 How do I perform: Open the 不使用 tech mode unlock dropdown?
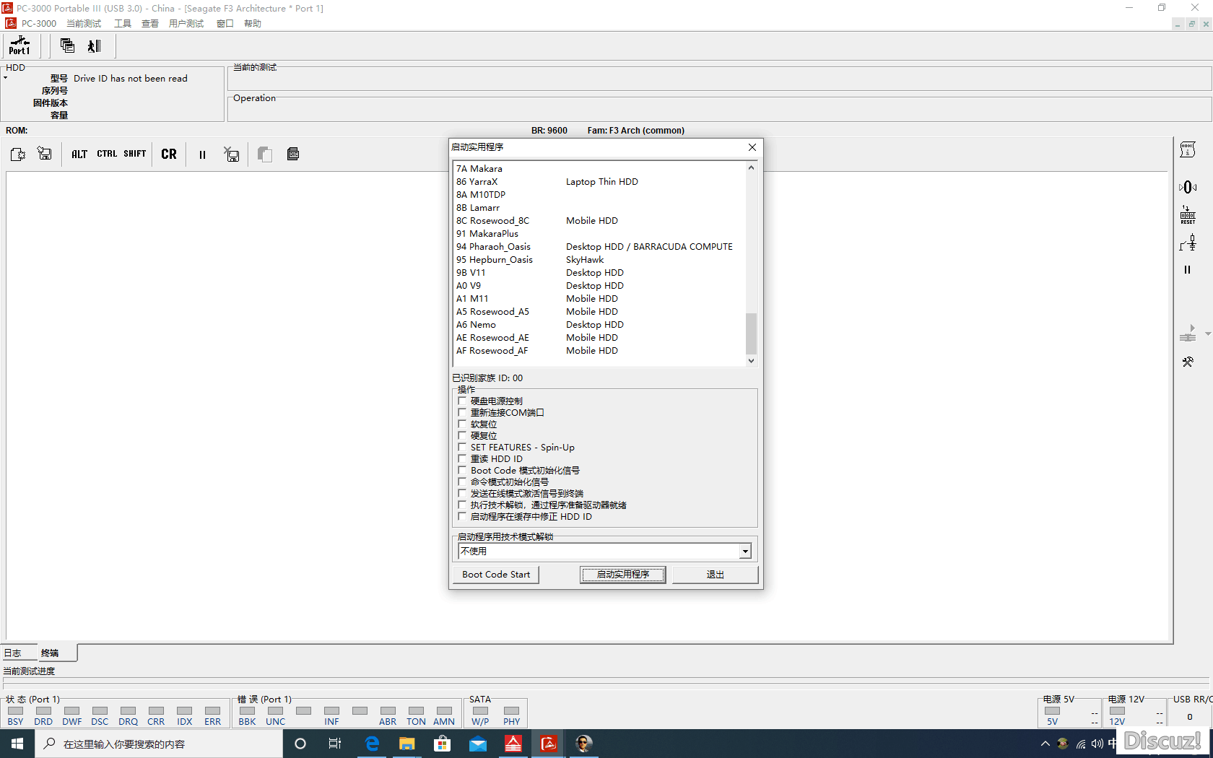coord(745,552)
